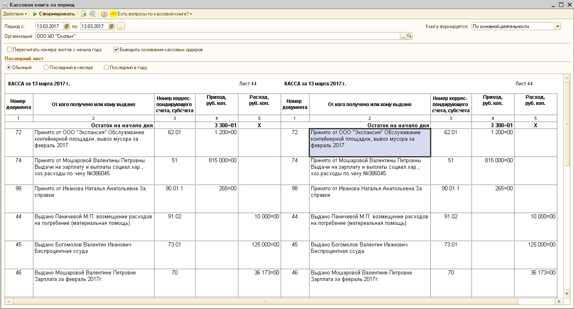This screenshot has height=309, width=574.
Task: Select the cell 'Принято от Ивановa Наталья Анатольевна' on right sheet
Action: pyautogui.click(x=370, y=199)
